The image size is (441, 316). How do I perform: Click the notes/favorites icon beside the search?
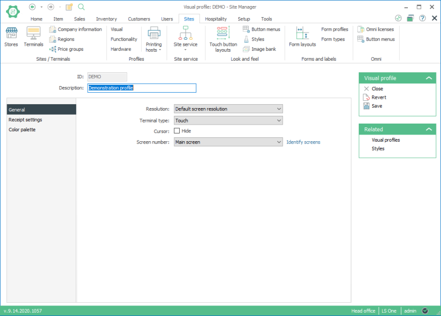[x=69, y=7]
